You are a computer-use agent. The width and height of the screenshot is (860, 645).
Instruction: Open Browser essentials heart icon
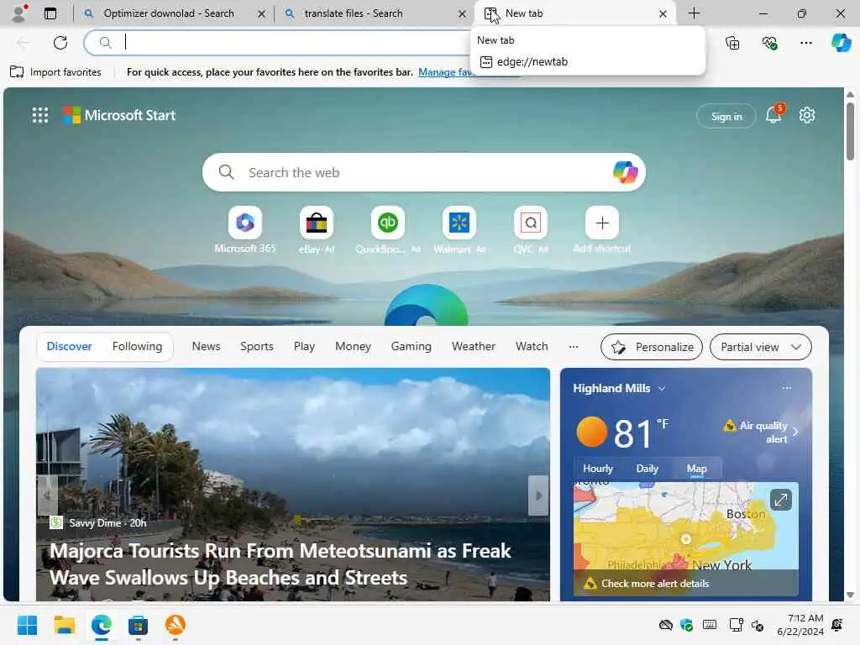point(769,43)
